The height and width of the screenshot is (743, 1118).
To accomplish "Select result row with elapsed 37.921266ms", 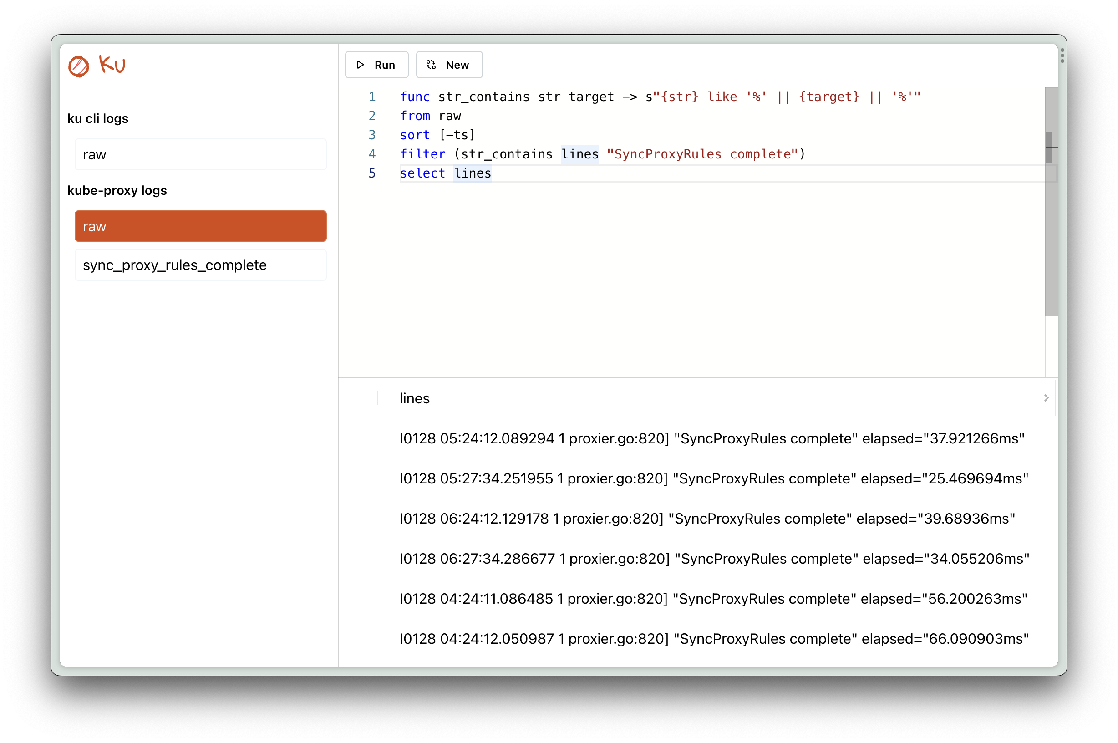I will point(711,438).
